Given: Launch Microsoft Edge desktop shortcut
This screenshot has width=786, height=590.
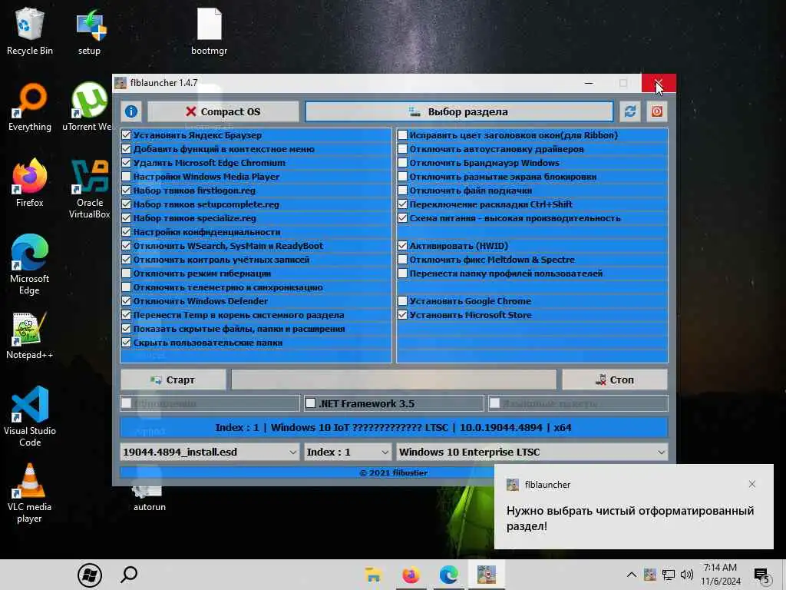Looking at the screenshot, I should 30,264.
